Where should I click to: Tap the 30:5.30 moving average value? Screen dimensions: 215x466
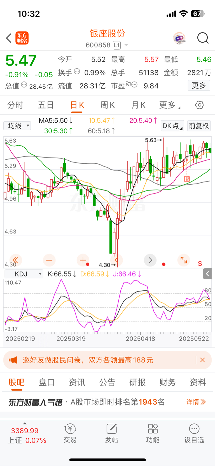(x=59, y=131)
